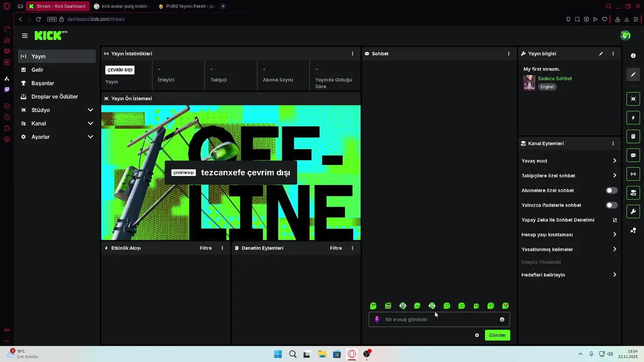The width and height of the screenshot is (644, 362).
Task: Open Windows Start menu
Action: (x=278, y=354)
